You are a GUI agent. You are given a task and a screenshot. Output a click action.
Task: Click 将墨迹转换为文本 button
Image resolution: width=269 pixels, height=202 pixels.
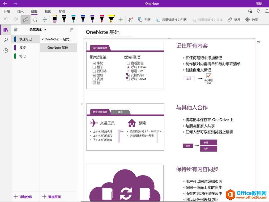coord(207,20)
